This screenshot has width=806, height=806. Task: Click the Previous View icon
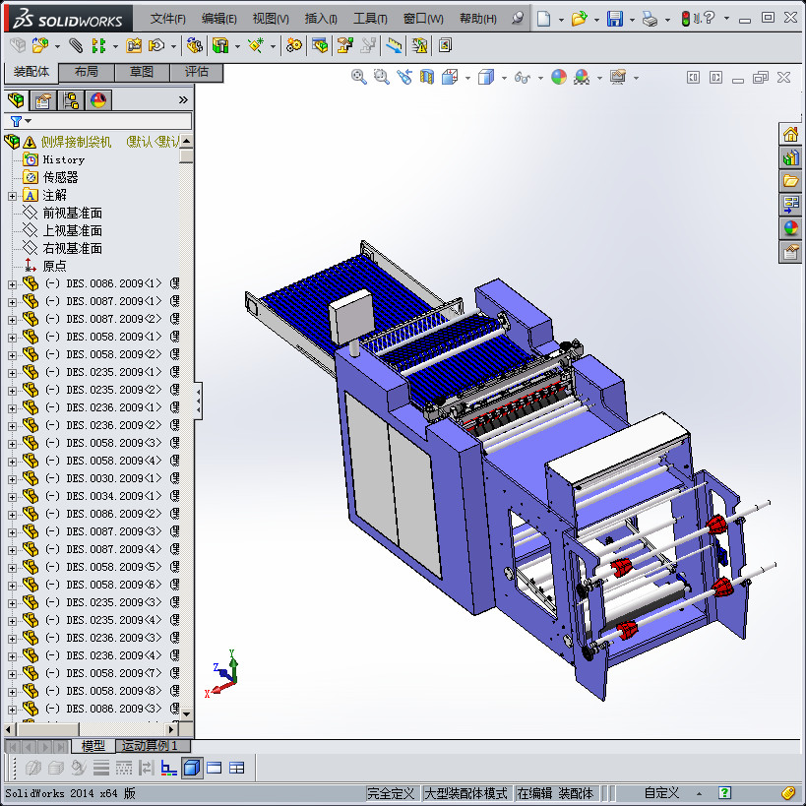(x=404, y=77)
